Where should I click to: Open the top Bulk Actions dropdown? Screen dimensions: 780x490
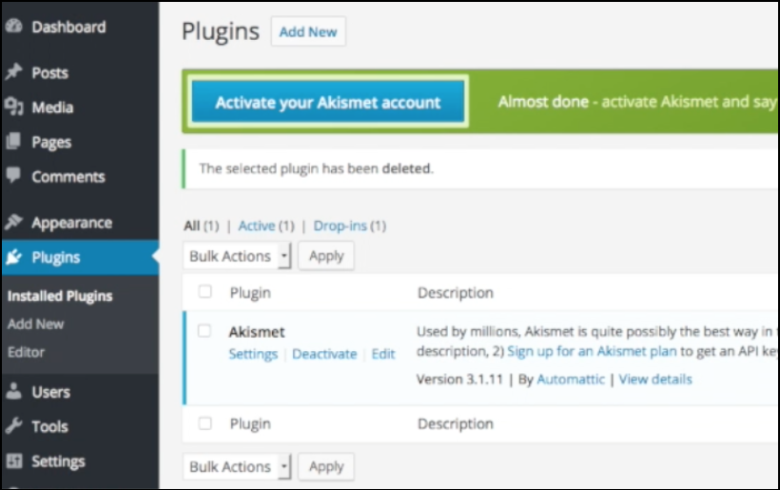237,256
